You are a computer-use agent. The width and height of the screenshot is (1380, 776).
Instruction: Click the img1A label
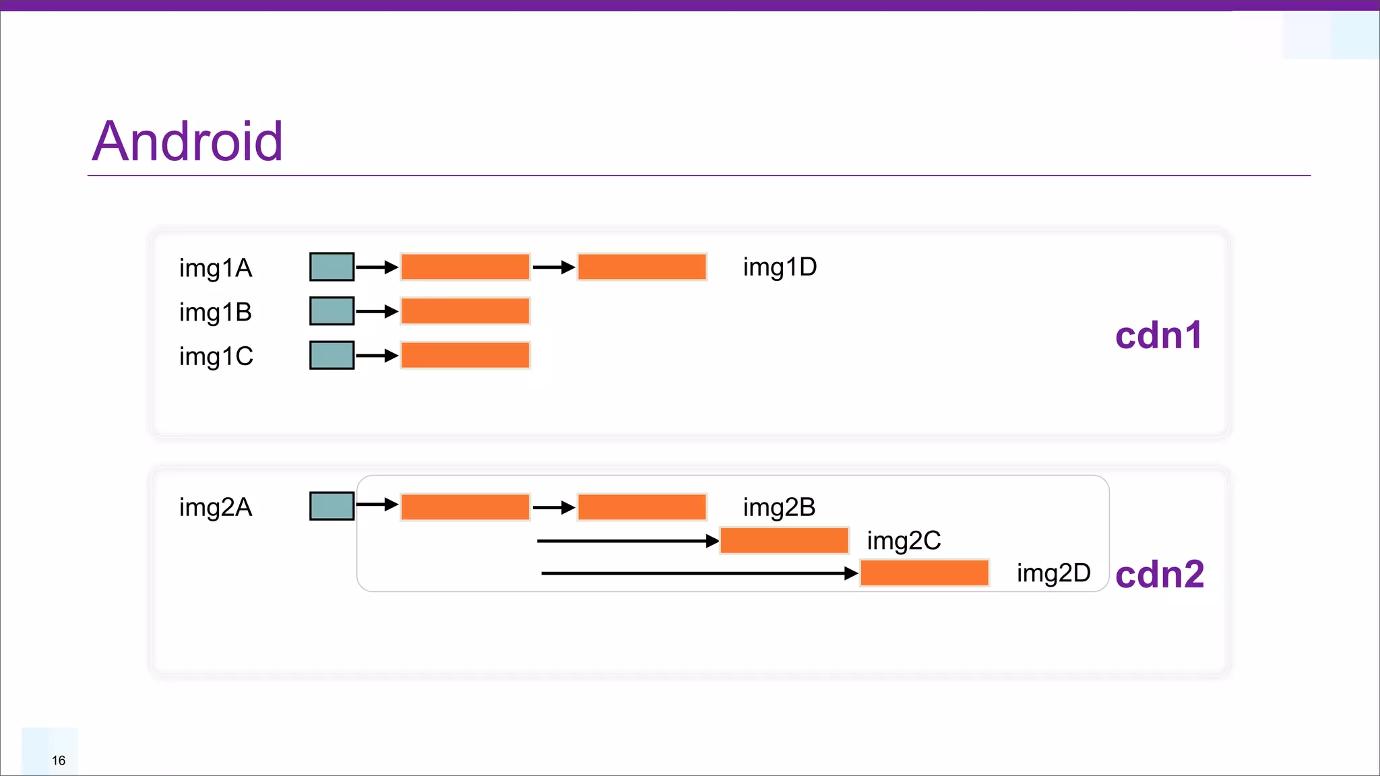(216, 268)
